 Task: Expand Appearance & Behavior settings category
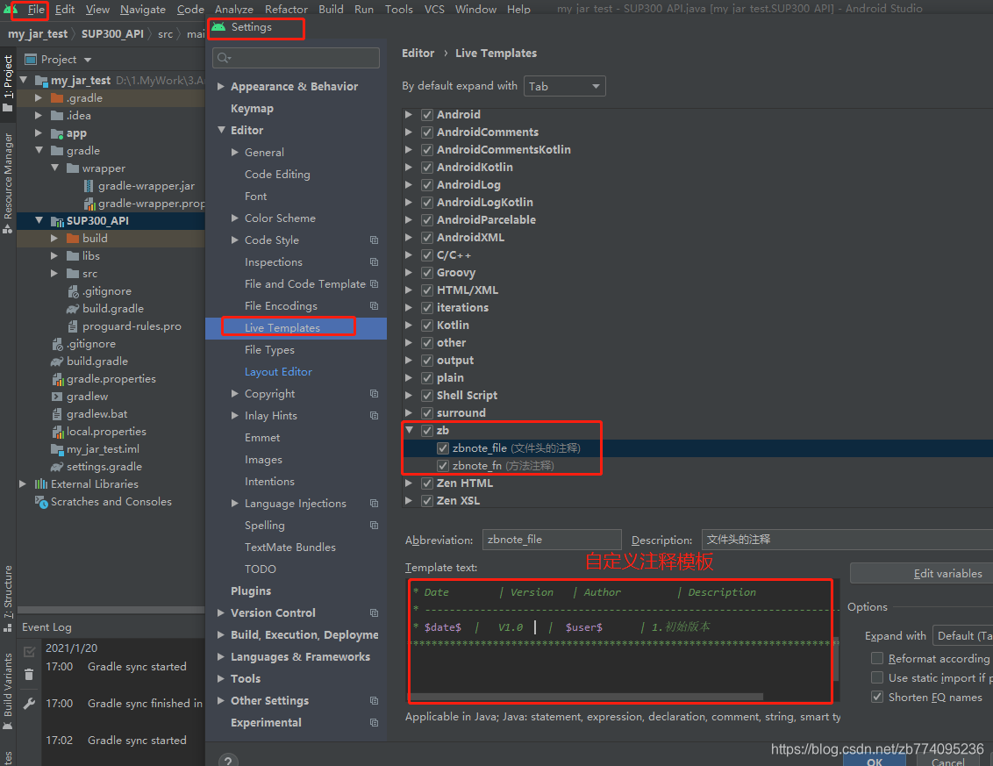(221, 86)
